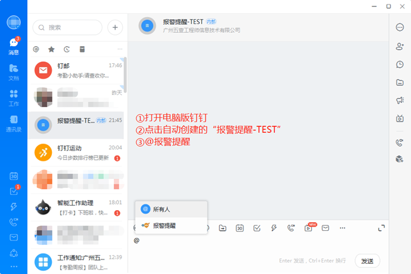This screenshot has height=274, width=411.
Task: Click the video icon with NEW badge
Action: [x=309, y=227]
